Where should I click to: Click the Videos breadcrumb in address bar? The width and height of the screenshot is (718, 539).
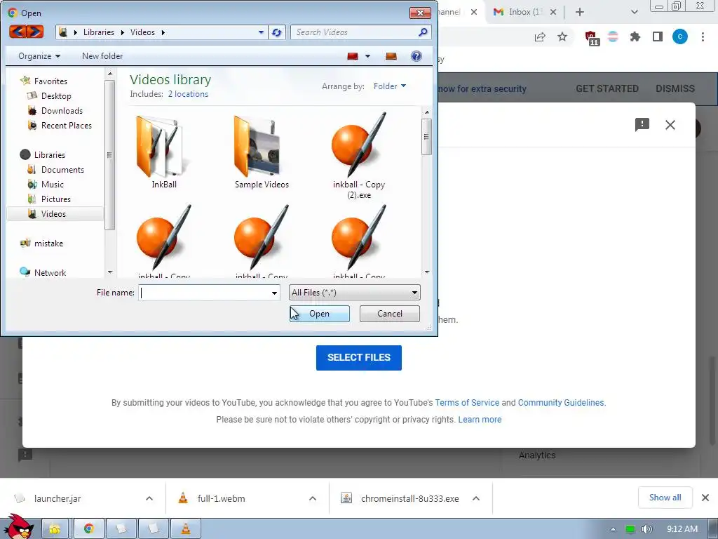pos(142,32)
